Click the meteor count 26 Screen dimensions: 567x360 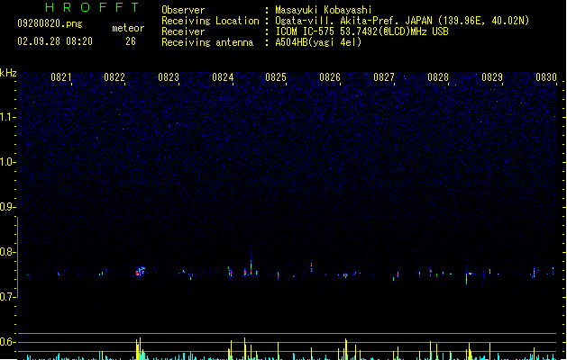click(131, 41)
